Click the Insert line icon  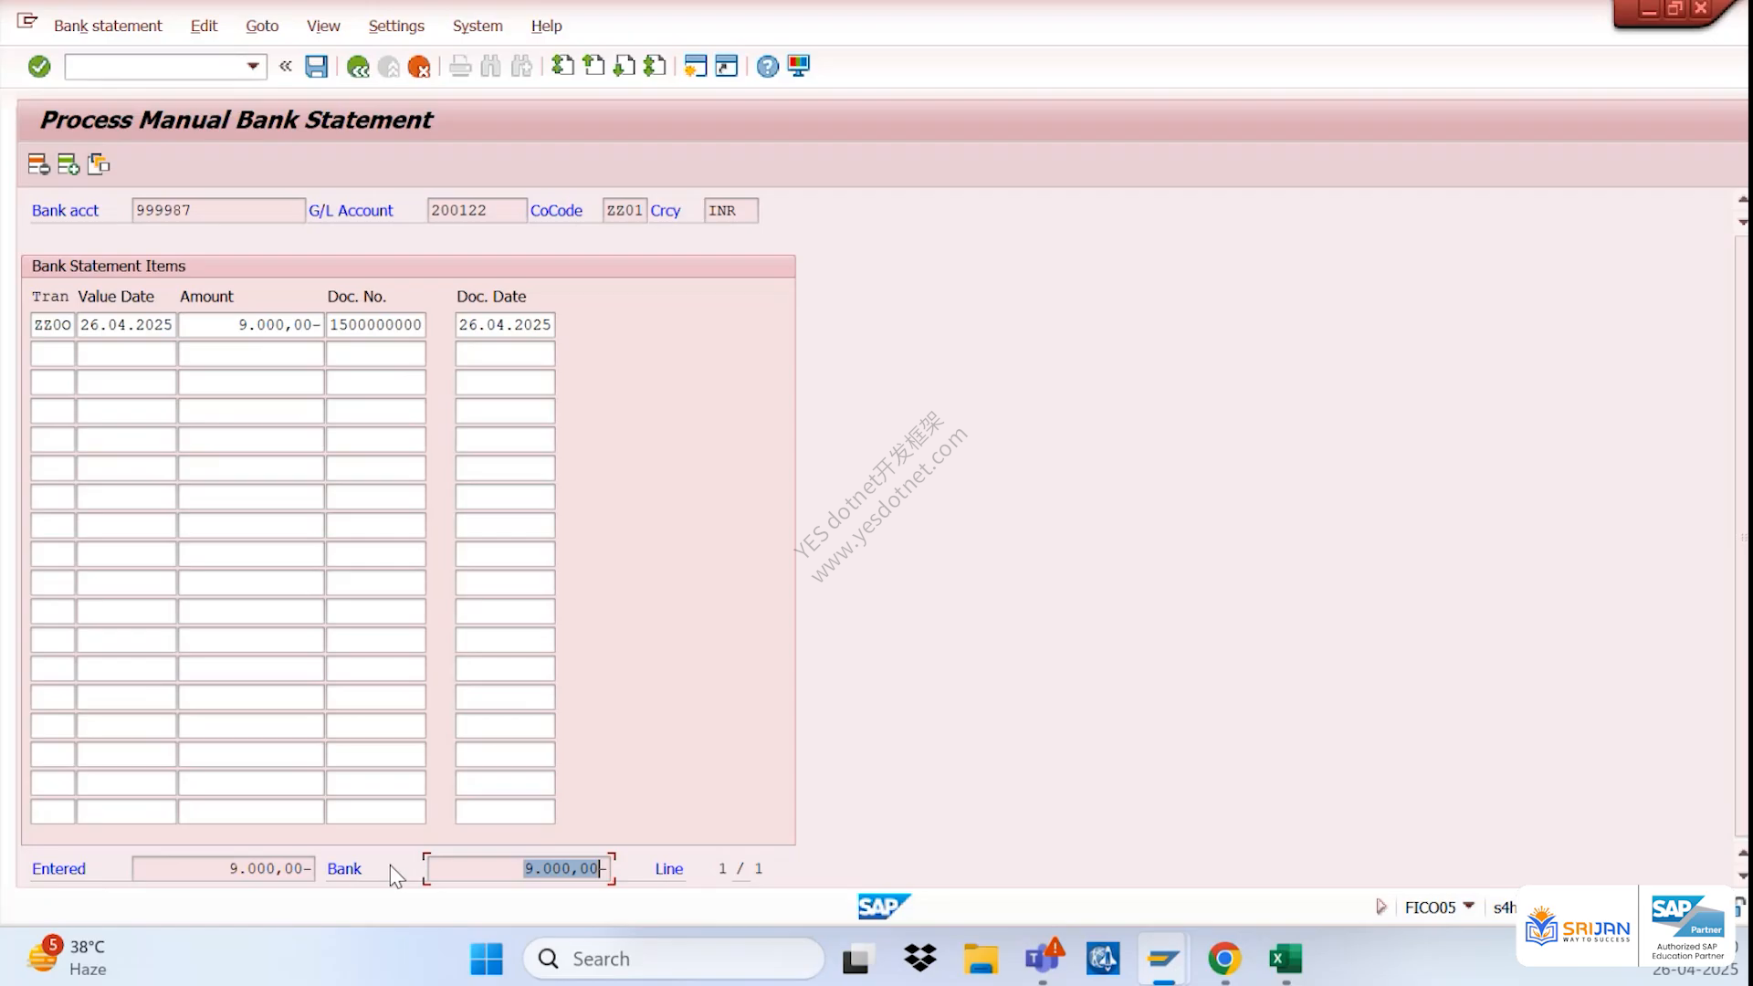tap(68, 164)
